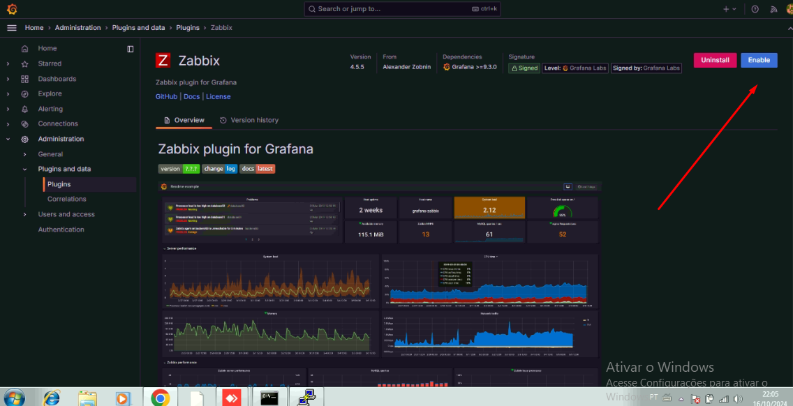This screenshot has width=793, height=406.
Task: Open the add-new dropdown arrow
Action: click(734, 9)
